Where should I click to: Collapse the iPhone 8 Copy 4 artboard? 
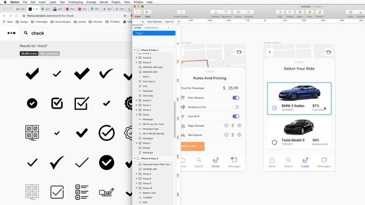coord(135,50)
